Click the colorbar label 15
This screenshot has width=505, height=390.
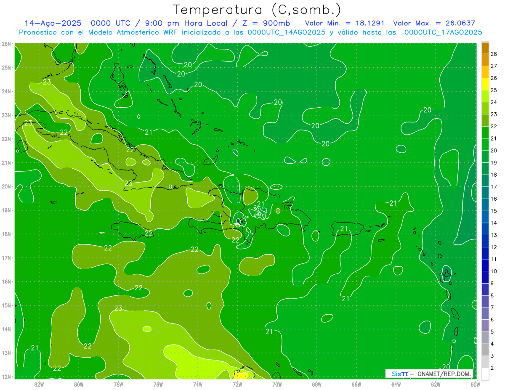tap(494, 211)
